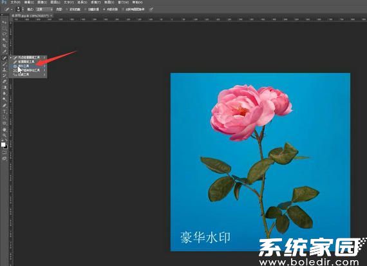Image resolution: width=367 pixels, height=266 pixels.
Task: Select the 创建纹理 radio option
Action: (x=91, y=10)
